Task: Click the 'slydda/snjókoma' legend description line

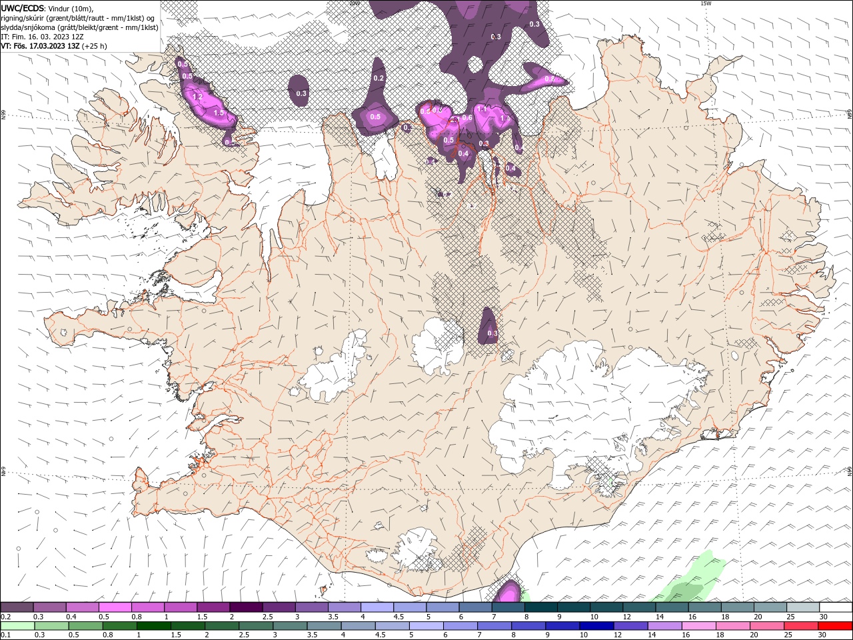Action: pyautogui.click(x=79, y=27)
